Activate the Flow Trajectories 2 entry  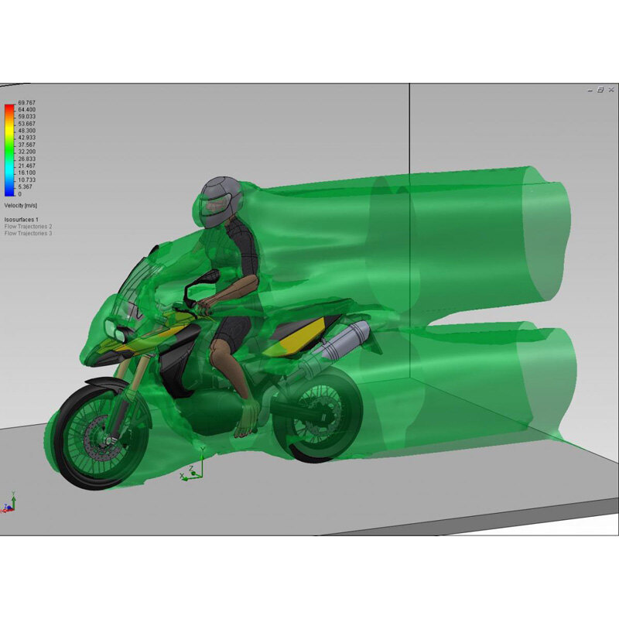pyautogui.click(x=29, y=226)
